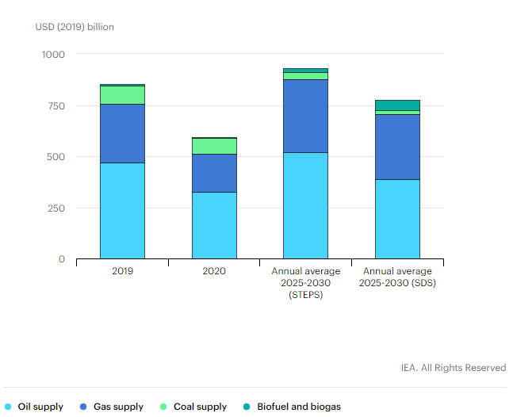513x417 pixels.
Task: Select the 2019 oil supply bar segment
Action: coord(122,211)
